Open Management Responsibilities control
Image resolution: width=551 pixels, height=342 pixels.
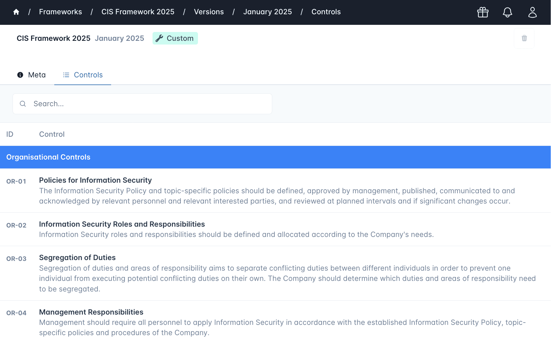[x=91, y=312]
